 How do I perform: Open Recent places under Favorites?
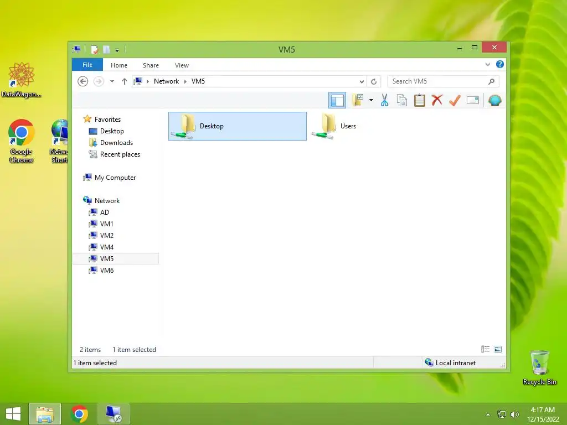coord(120,154)
